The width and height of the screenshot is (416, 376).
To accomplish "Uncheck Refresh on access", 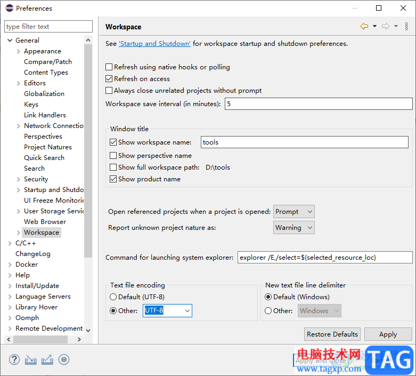I will pos(109,78).
